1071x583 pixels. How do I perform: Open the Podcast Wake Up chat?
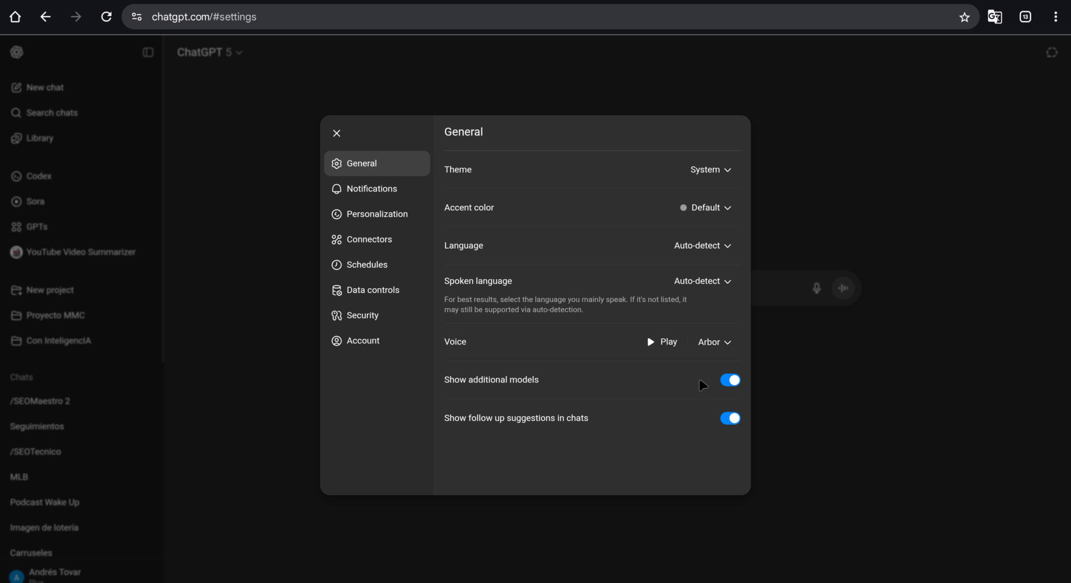(x=82, y=502)
